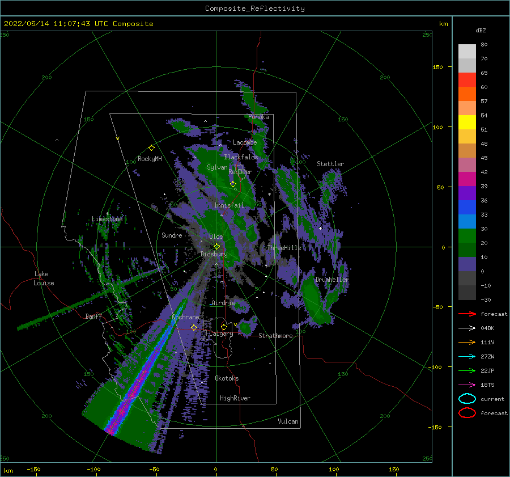Click the yellow diamond marker above Calgary
The image size is (510, 477).
224,327
